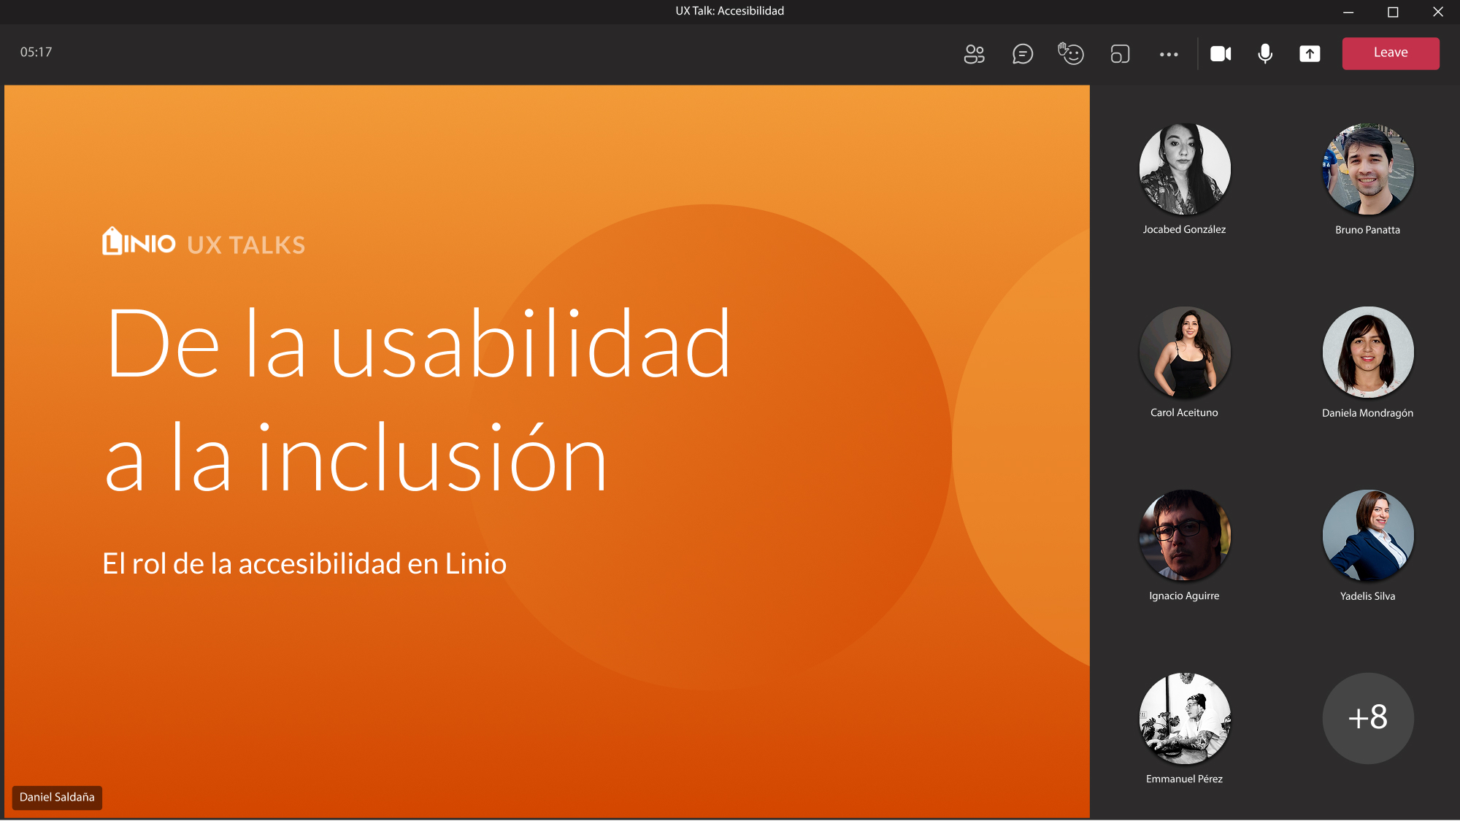The width and height of the screenshot is (1460, 821).
Task: Expand the +8 additional participants
Action: [x=1367, y=718]
